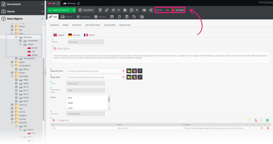Search Manufacturer with the magnifier icon

click(x=140, y=71)
